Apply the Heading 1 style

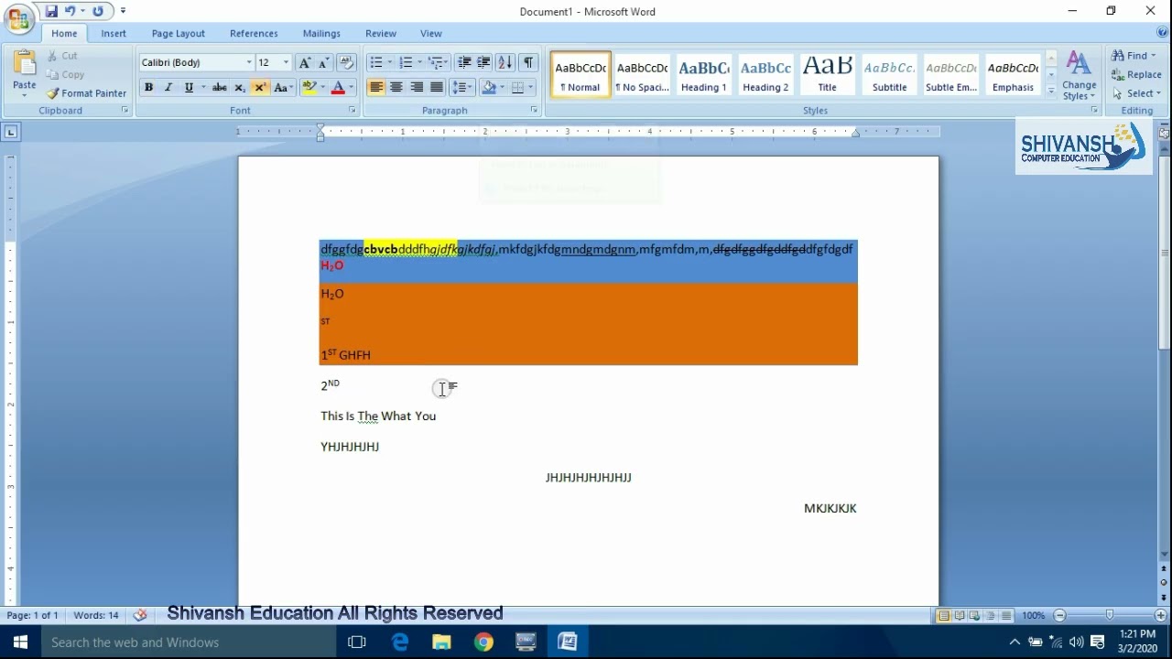703,74
